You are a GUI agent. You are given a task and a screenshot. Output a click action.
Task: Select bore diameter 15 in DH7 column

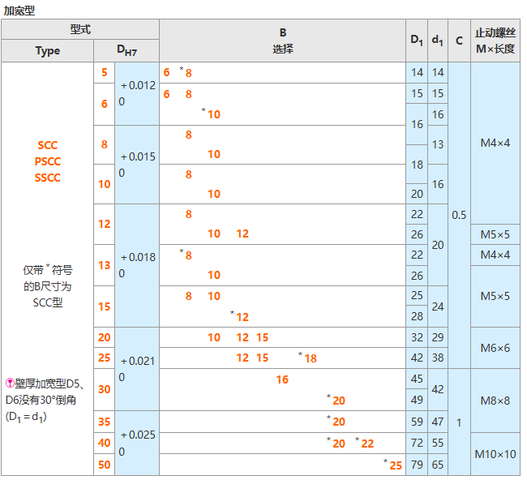point(105,306)
